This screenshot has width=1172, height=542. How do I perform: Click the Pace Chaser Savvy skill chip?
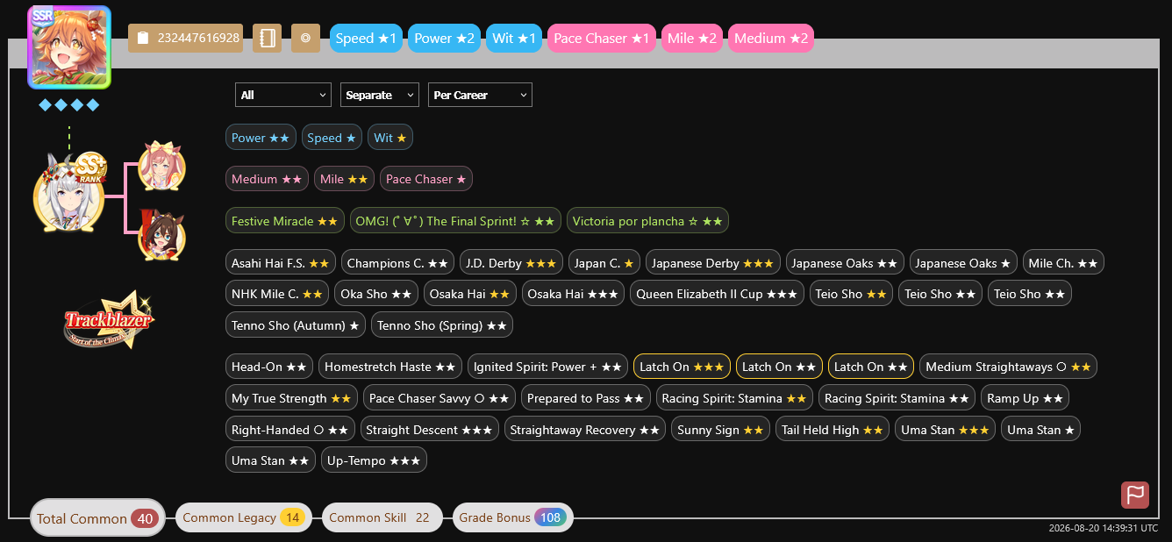coord(439,398)
